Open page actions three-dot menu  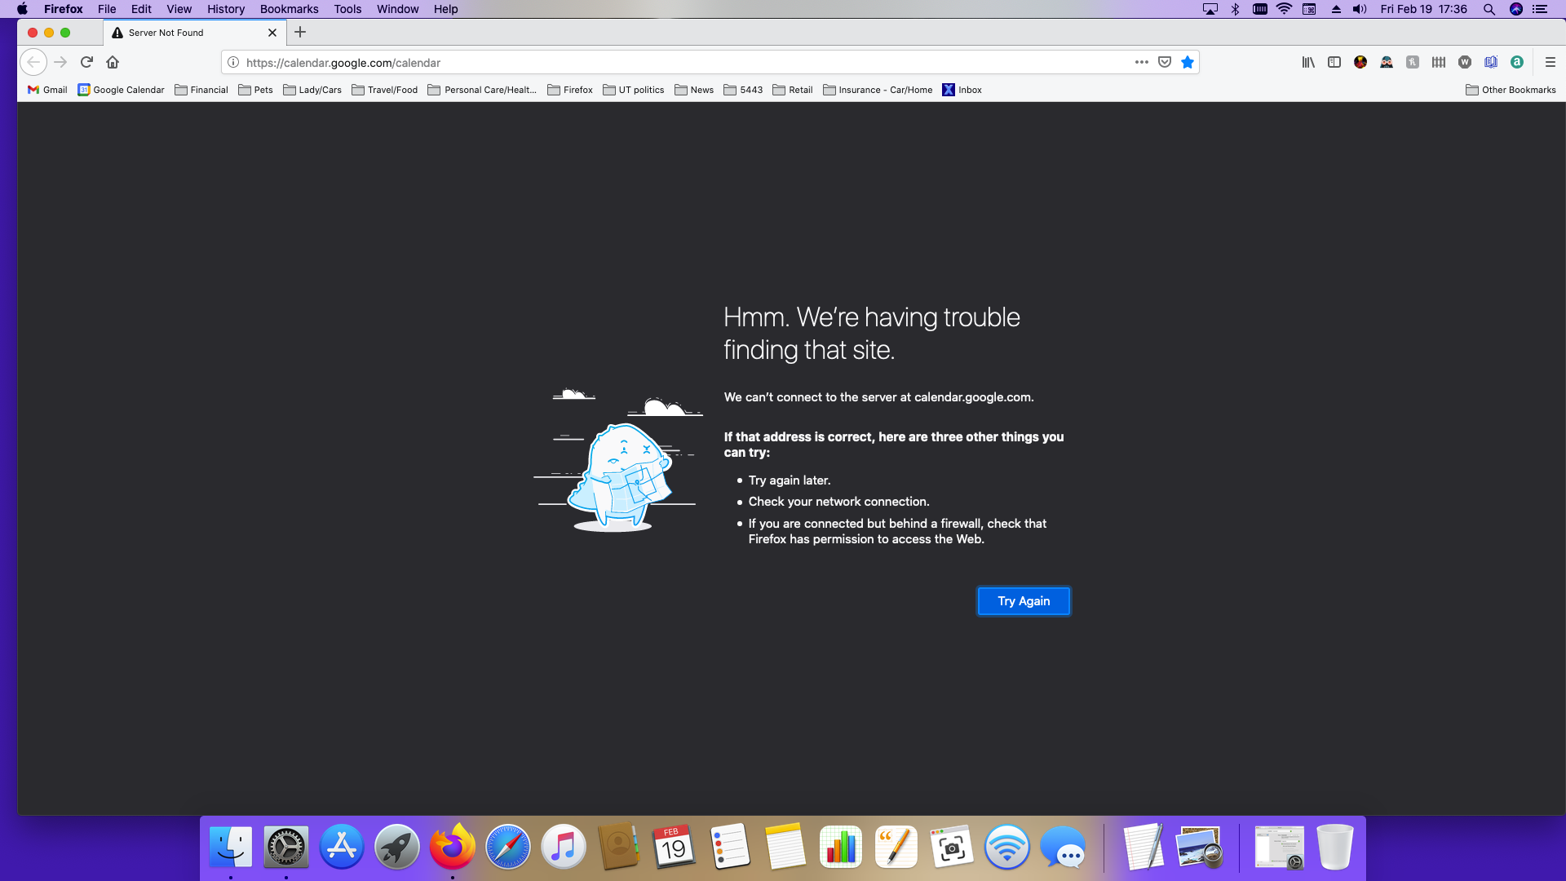tap(1141, 62)
